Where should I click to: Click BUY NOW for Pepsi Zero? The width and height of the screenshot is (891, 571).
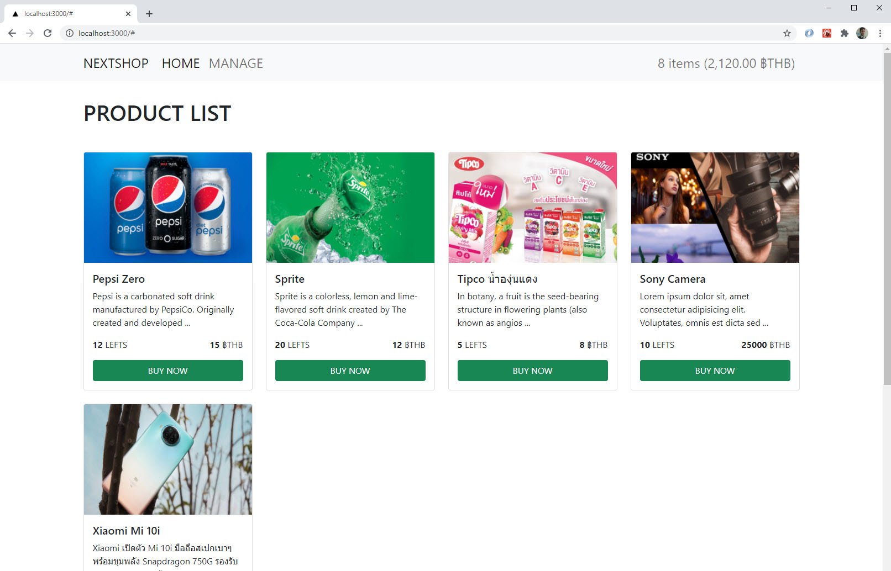[x=168, y=371]
